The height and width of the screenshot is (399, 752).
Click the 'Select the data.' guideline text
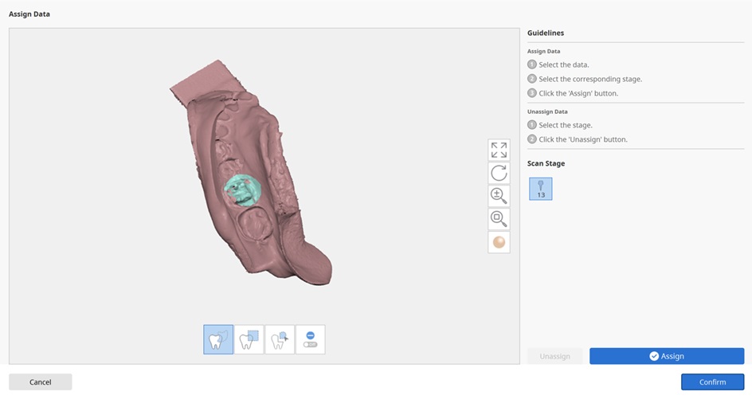coord(563,65)
